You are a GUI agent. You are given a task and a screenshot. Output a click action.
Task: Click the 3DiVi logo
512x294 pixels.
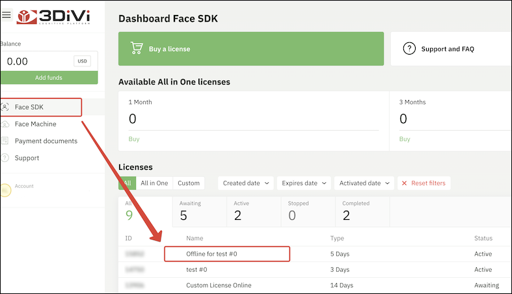coord(53,17)
